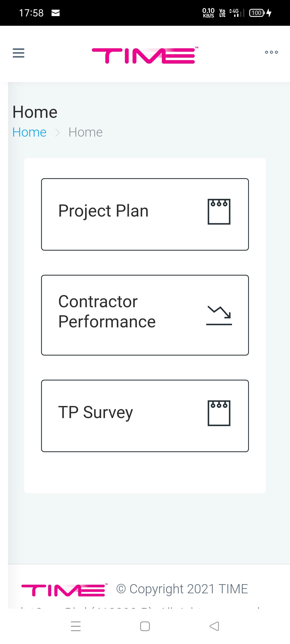
Task: Open the Project Plan card
Action: (x=145, y=214)
